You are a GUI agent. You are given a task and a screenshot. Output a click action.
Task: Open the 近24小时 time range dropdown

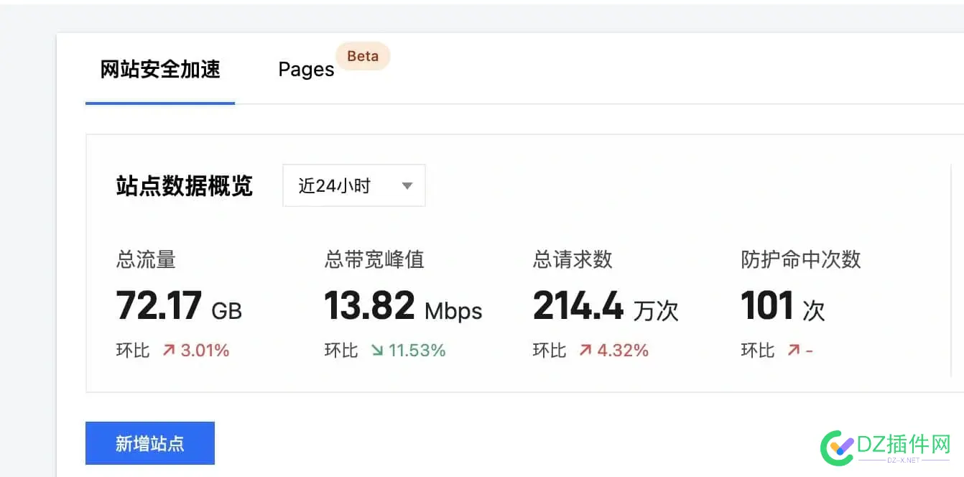tap(353, 186)
